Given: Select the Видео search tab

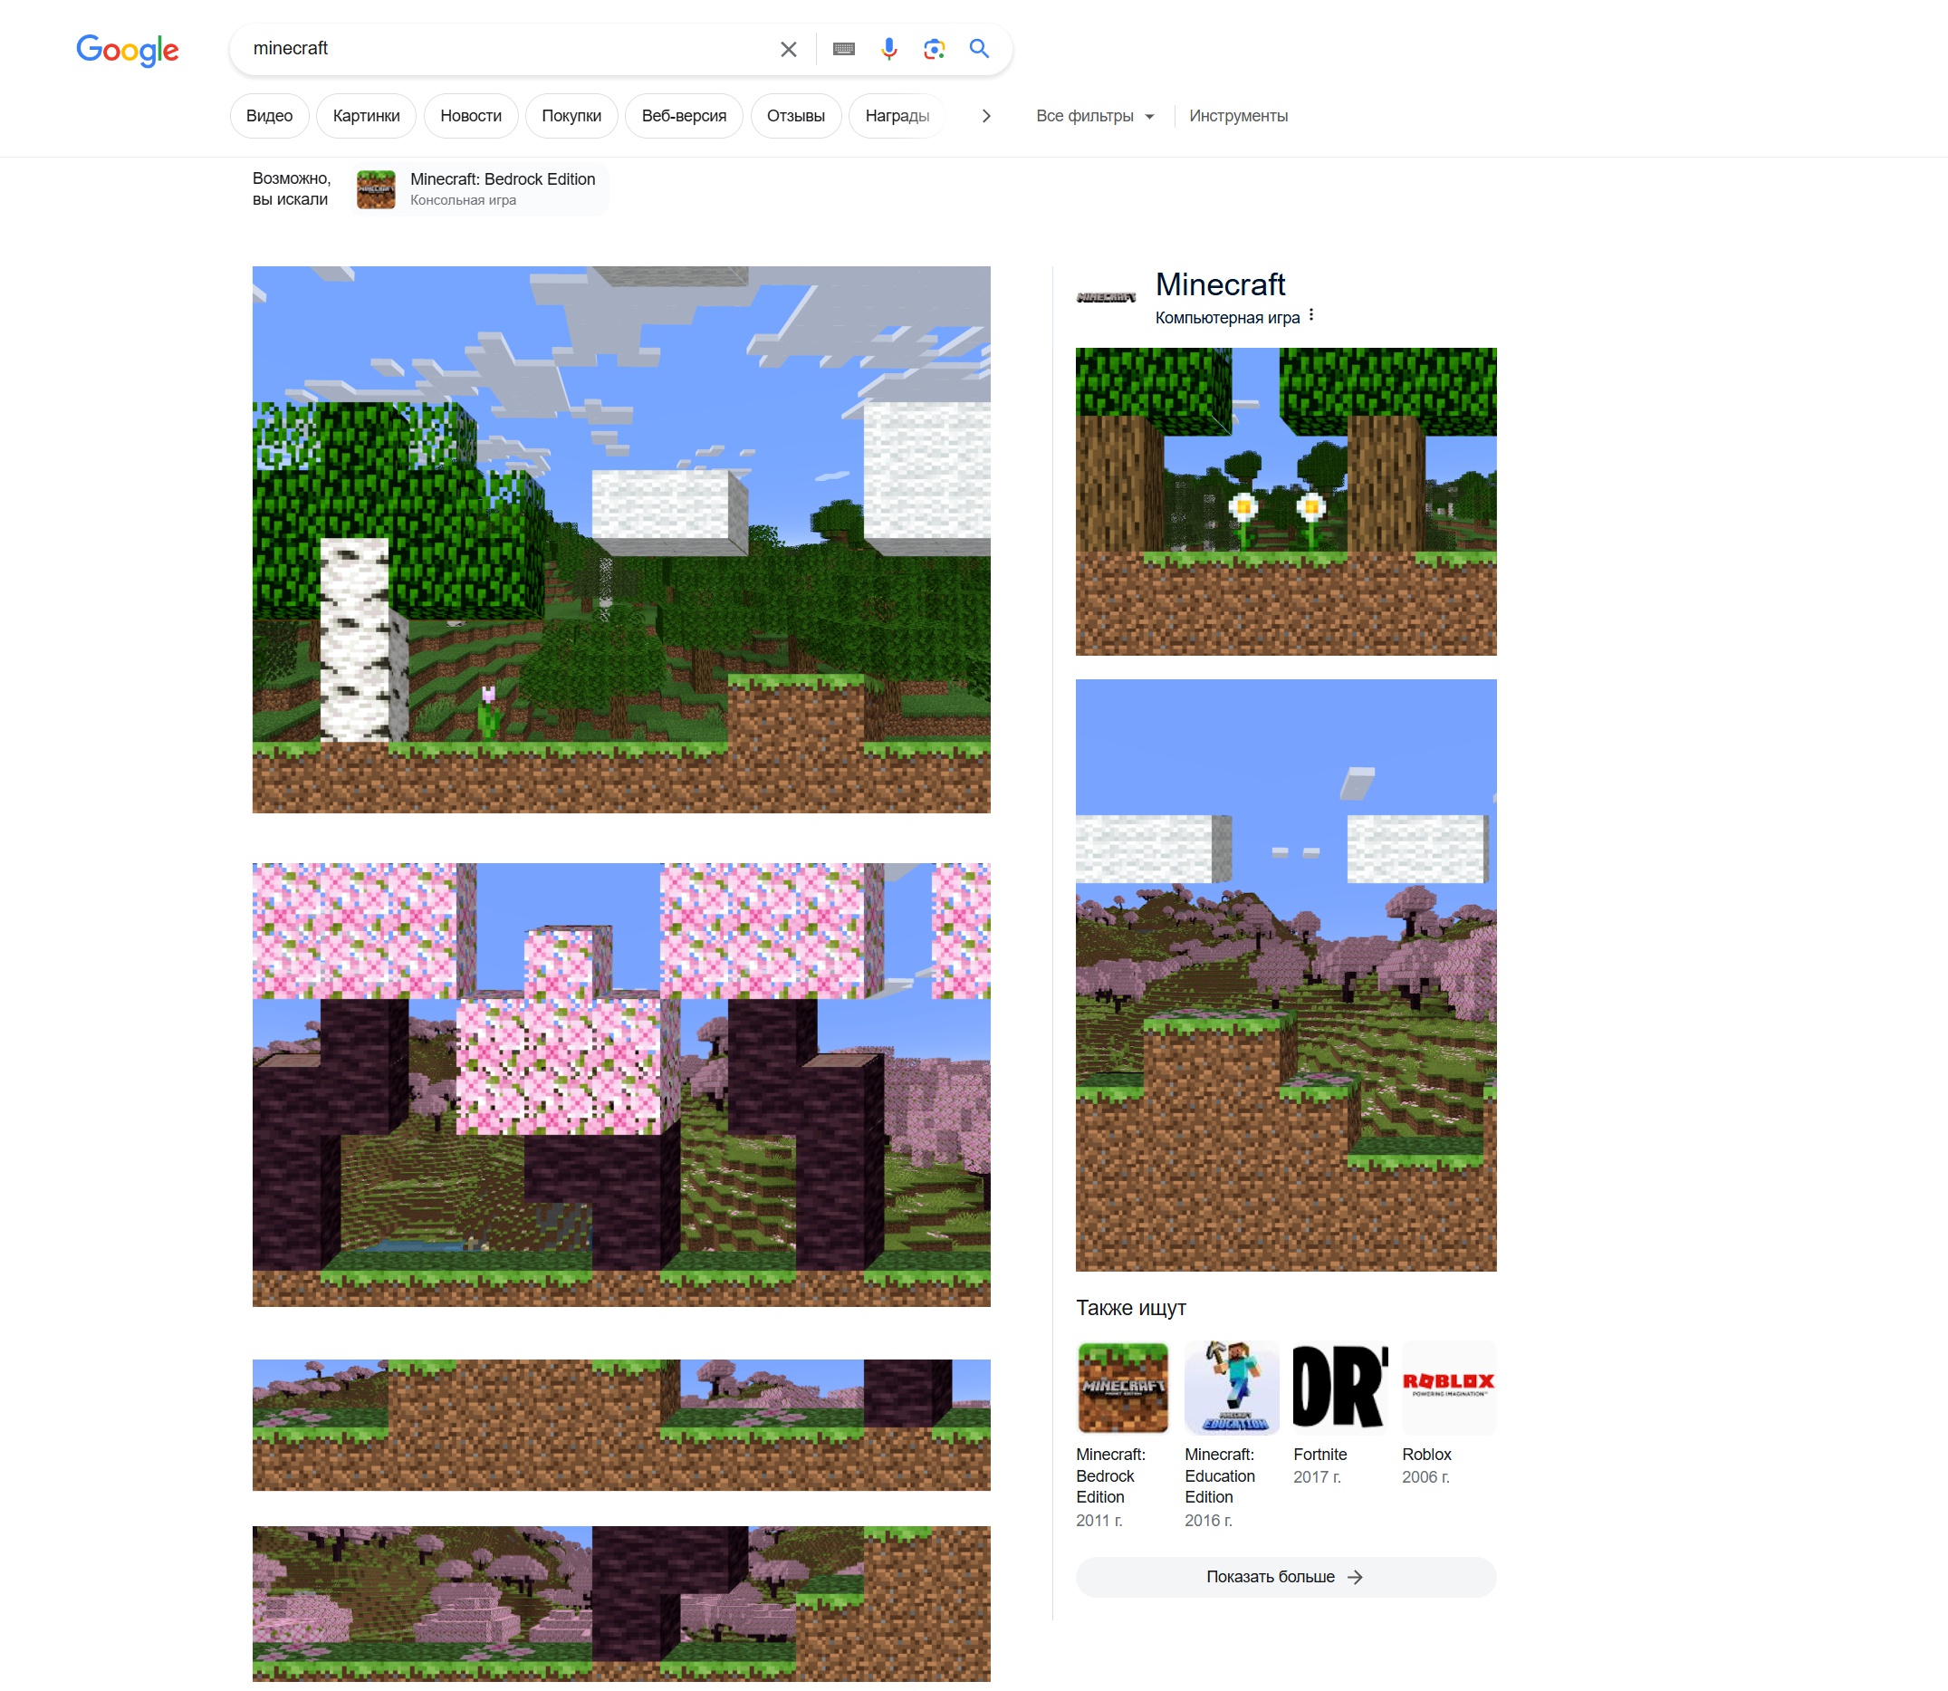Looking at the screenshot, I should click(x=268, y=116).
